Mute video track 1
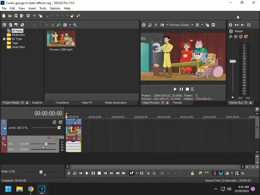This screenshot has width=260, height=195. pos(54,122)
